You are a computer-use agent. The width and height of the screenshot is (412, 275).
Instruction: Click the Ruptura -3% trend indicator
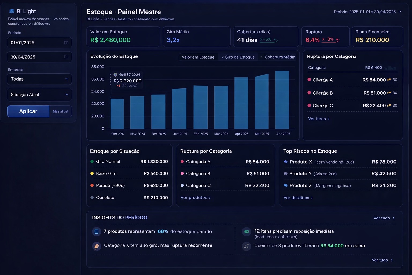click(x=330, y=39)
